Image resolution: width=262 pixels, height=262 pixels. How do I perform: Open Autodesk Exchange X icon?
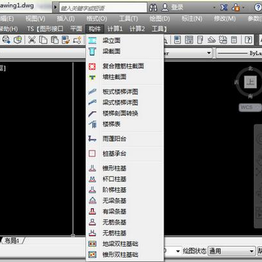pyautogui.click(x=223, y=7)
